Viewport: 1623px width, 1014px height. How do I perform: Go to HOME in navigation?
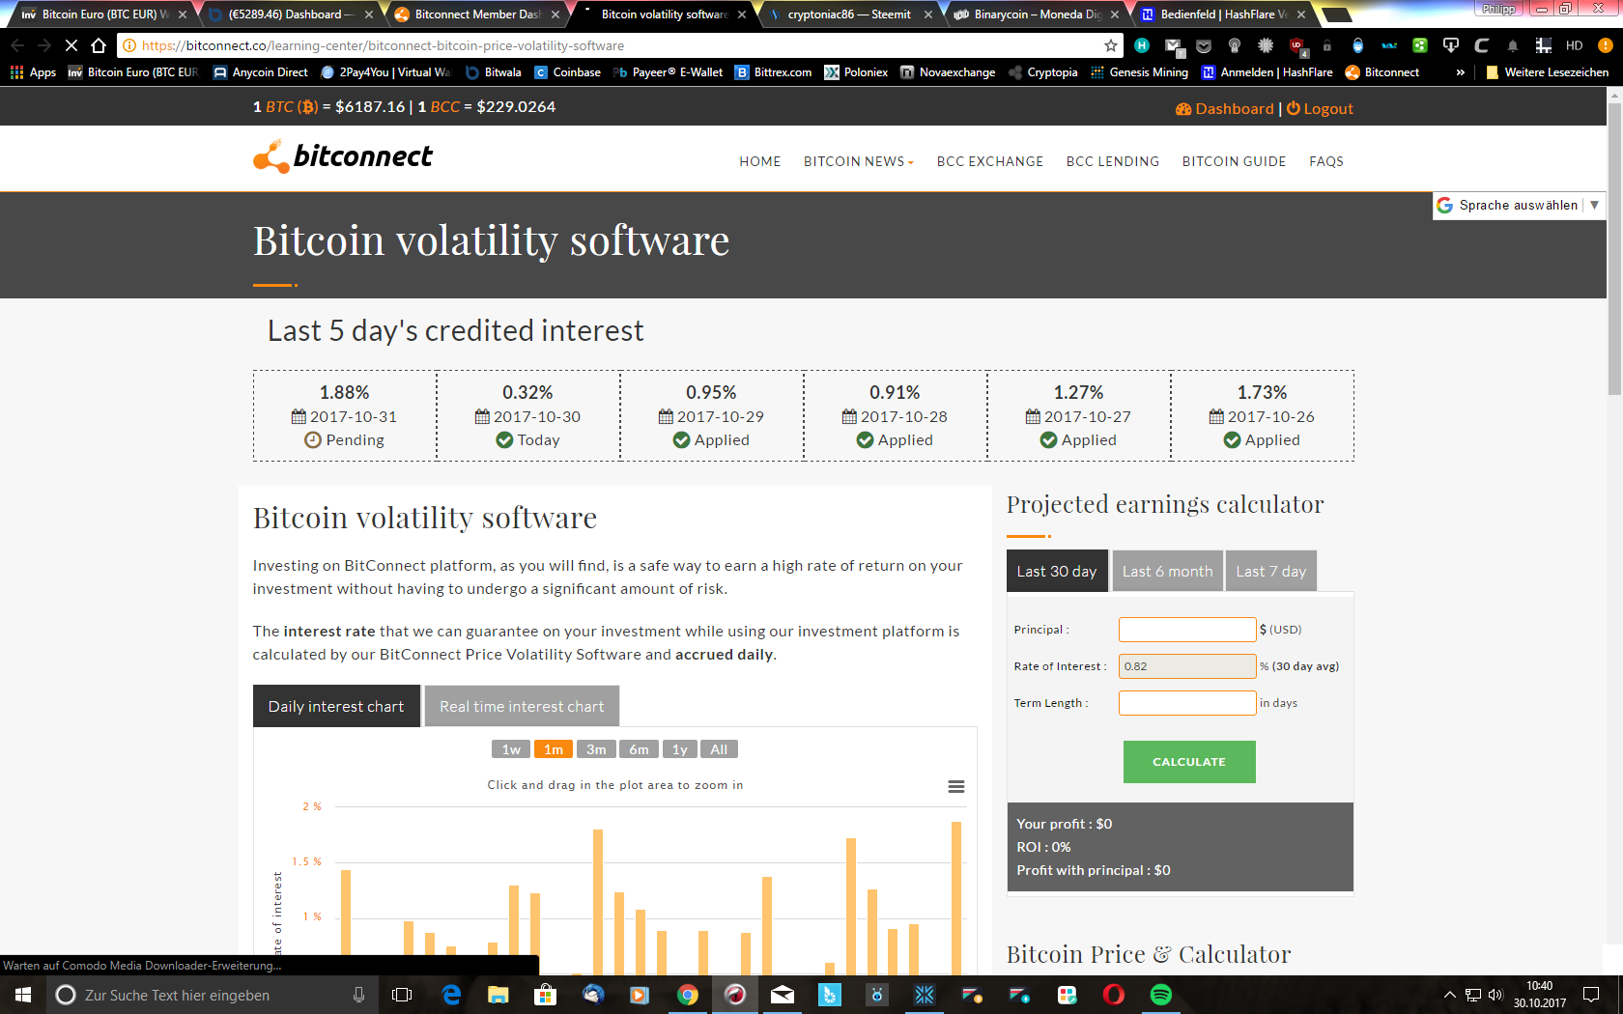[760, 161]
